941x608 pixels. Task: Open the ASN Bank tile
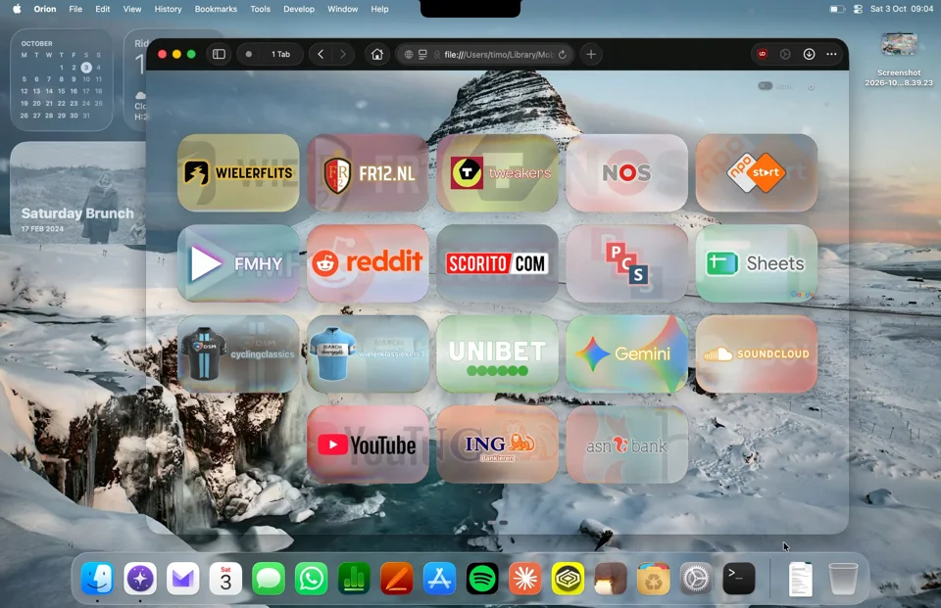(627, 444)
